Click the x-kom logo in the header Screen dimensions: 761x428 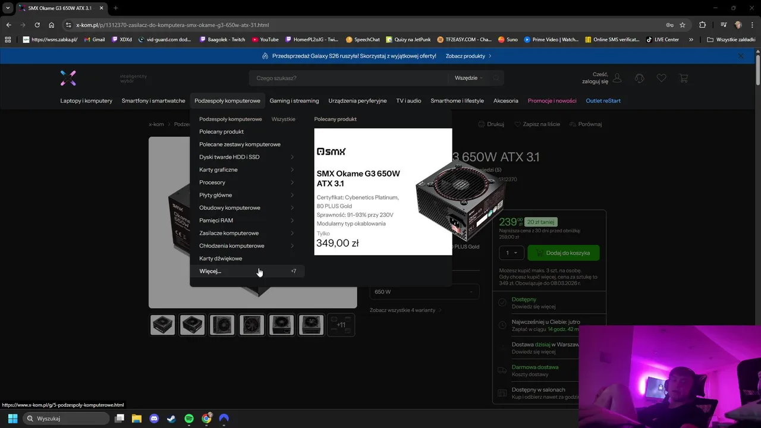point(68,78)
